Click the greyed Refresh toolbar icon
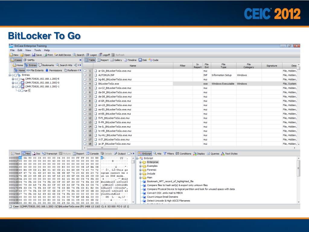309x232 pixels. (113, 55)
